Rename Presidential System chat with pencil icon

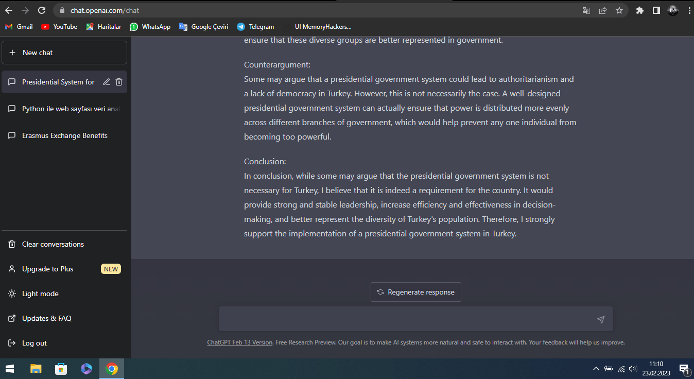(x=107, y=82)
